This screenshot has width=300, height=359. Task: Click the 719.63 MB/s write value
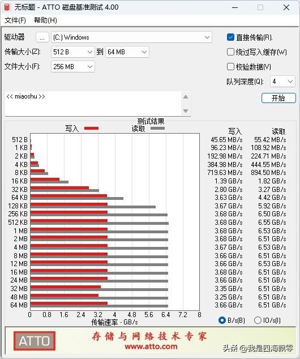point(225,172)
